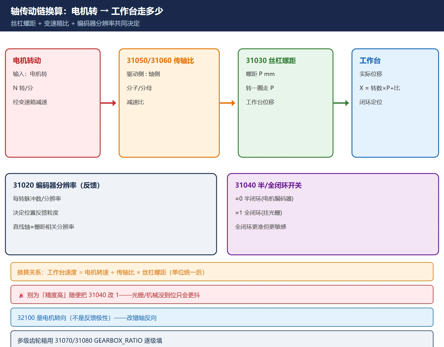Click the 电机转动 card heading
444x347 pixels.
[x=27, y=60]
